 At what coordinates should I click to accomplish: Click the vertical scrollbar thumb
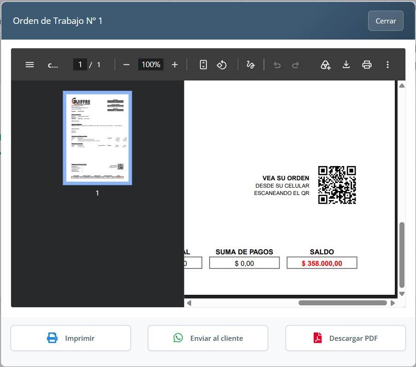[x=402, y=255]
